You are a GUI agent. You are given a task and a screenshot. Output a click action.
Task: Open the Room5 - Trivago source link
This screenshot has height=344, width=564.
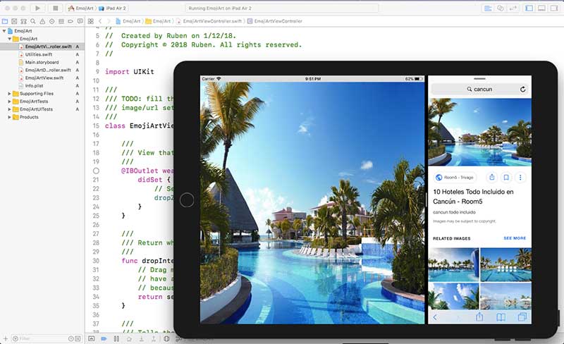click(455, 178)
